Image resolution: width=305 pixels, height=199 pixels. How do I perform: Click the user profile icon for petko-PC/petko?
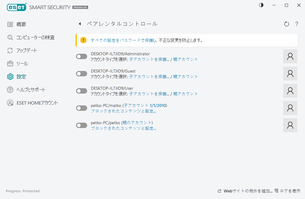tap(290, 125)
